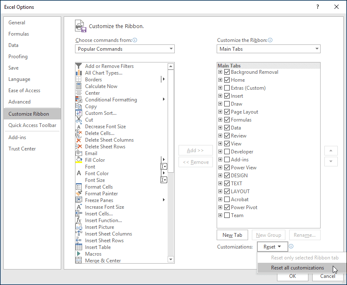Click the Cut scissors icon
Screen dimensions: 347x285
[x=78, y=120]
